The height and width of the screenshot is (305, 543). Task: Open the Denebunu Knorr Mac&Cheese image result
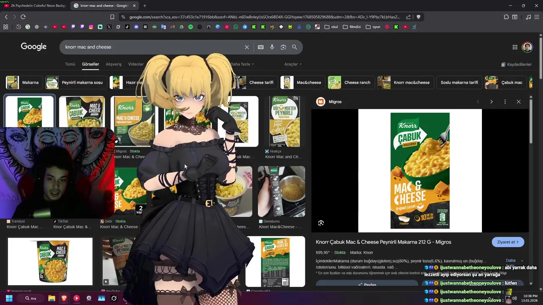281,191
